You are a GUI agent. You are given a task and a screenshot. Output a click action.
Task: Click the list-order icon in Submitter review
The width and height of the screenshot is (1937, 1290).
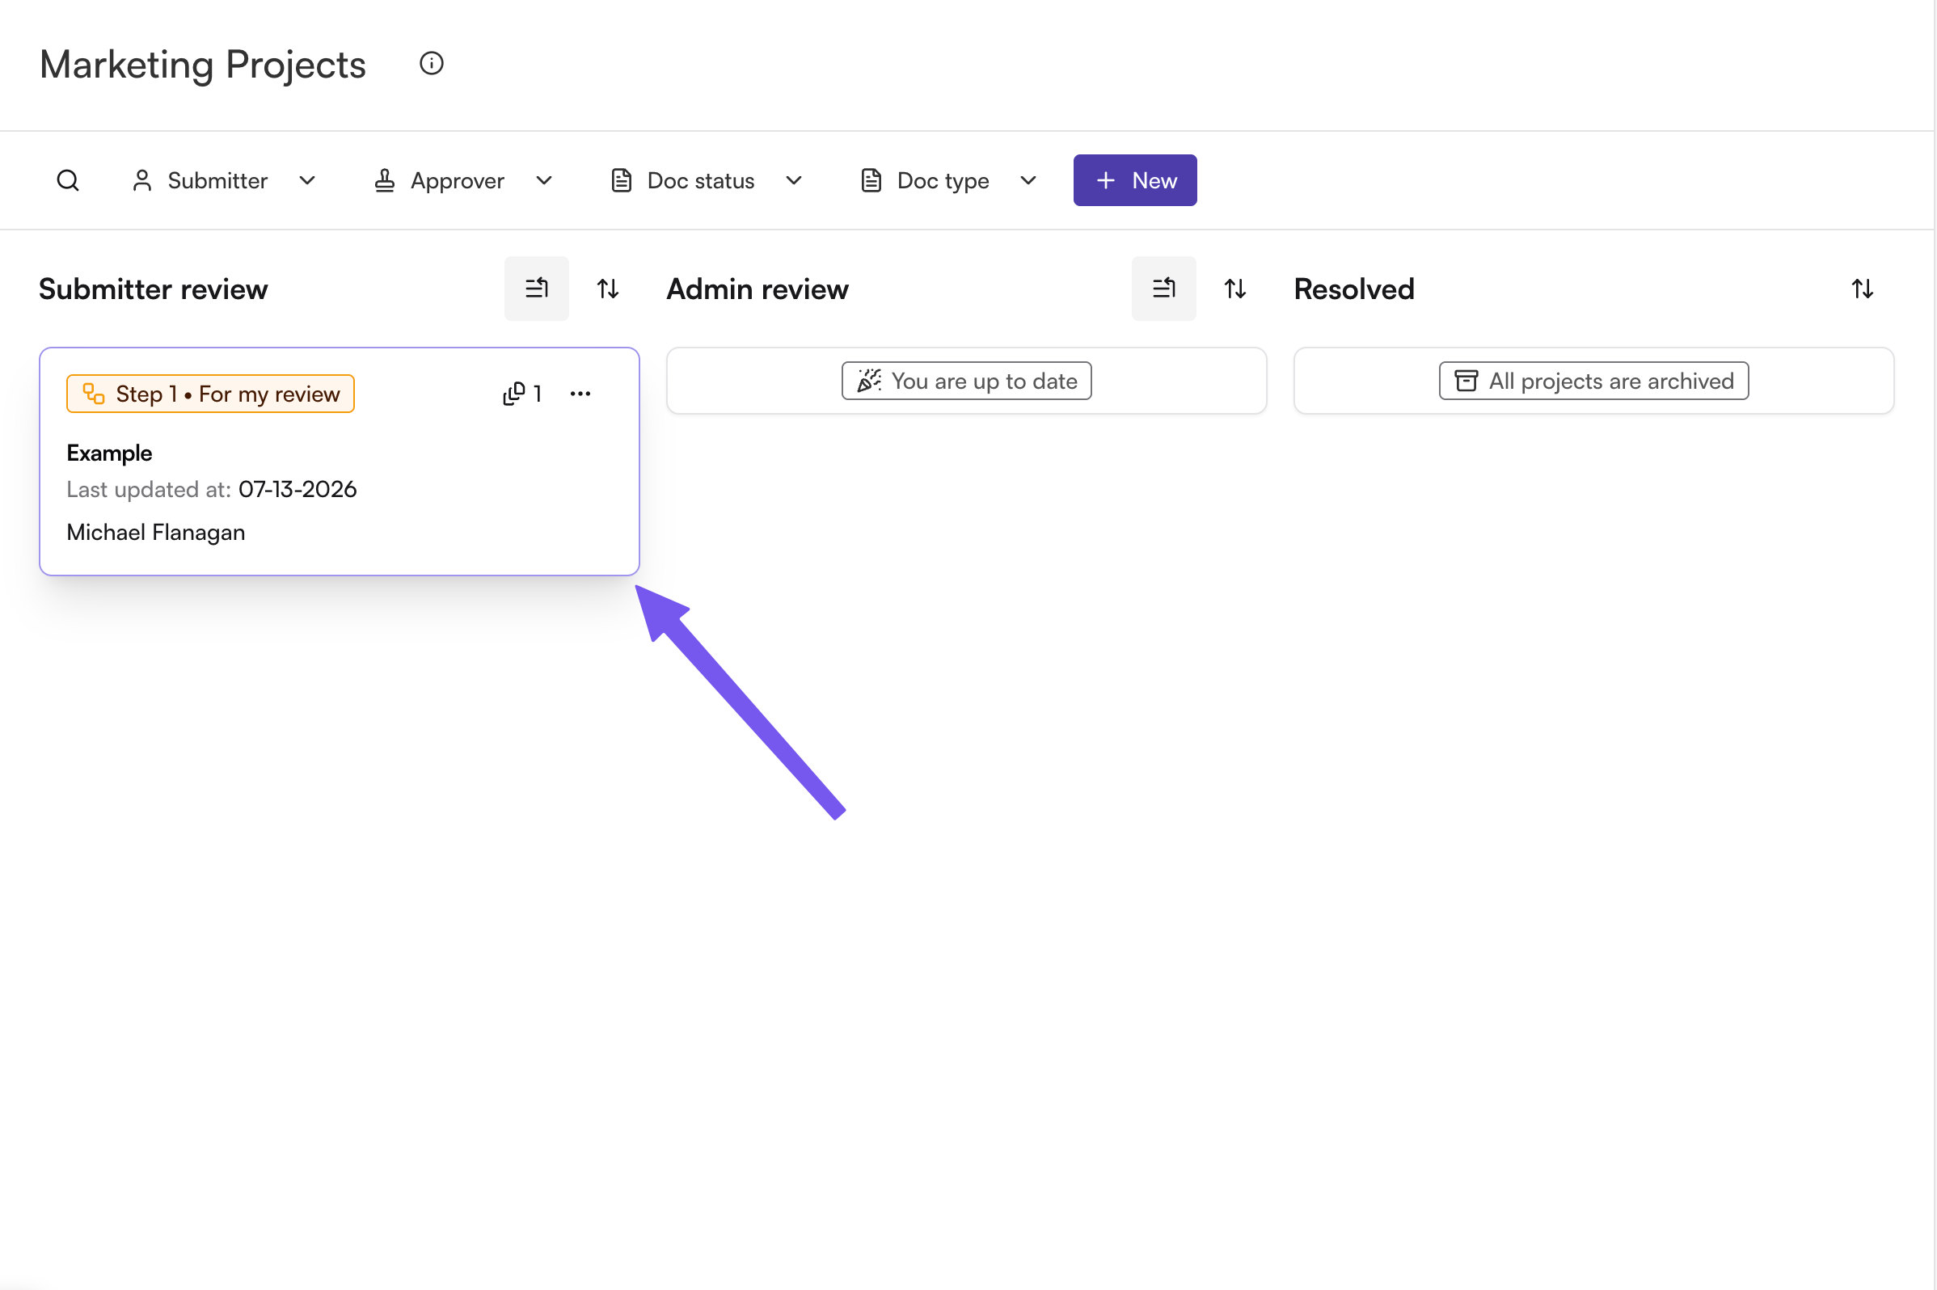(537, 289)
